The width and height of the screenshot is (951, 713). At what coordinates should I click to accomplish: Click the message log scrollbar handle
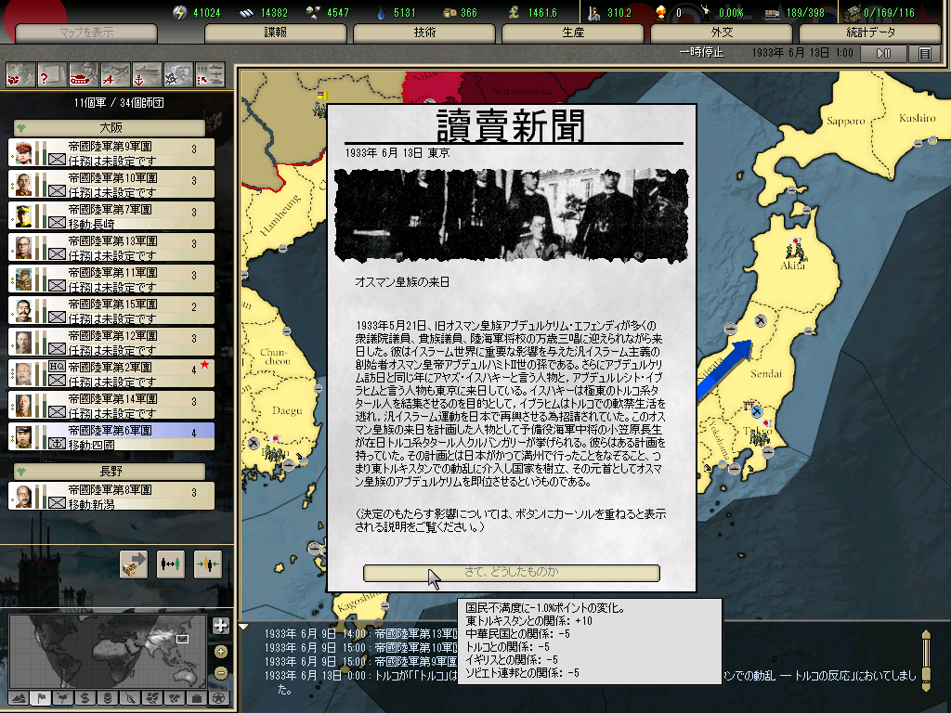coord(926,673)
